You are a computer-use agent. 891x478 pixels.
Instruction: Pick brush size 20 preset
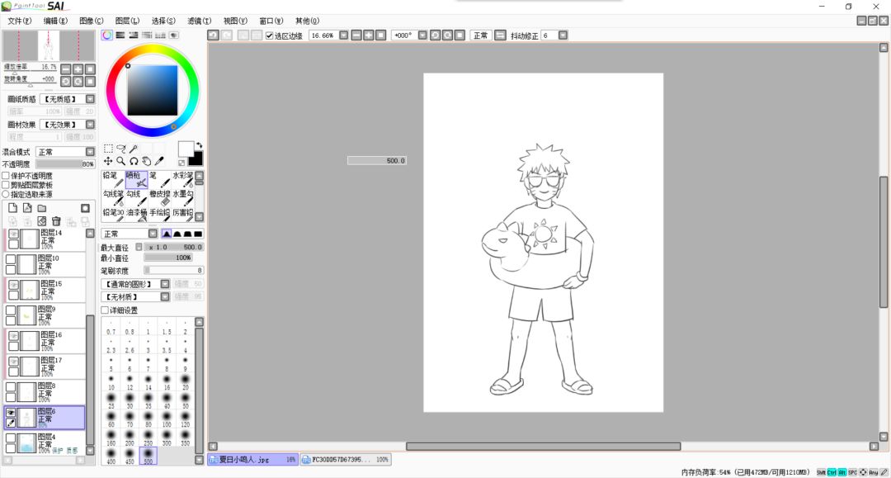coord(186,382)
